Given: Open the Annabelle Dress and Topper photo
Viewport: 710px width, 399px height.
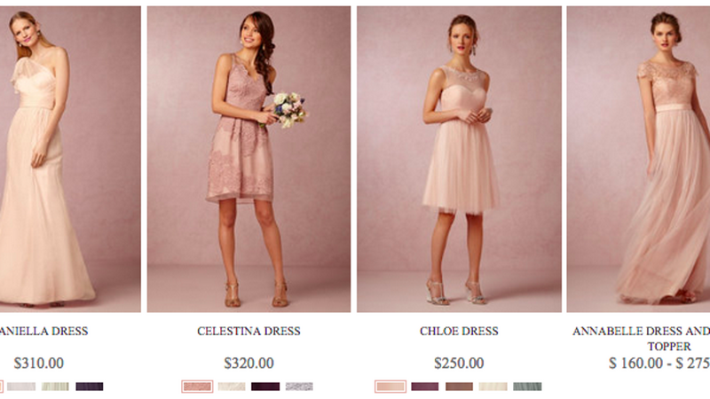Looking at the screenshot, I should click(638, 159).
